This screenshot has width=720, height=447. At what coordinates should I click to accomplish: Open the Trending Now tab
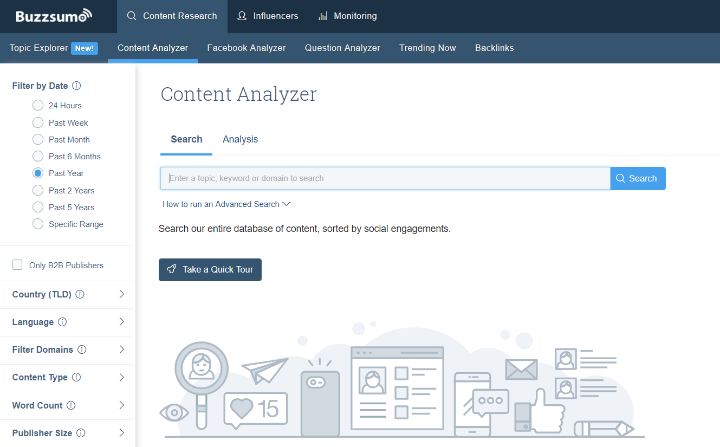click(x=427, y=48)
